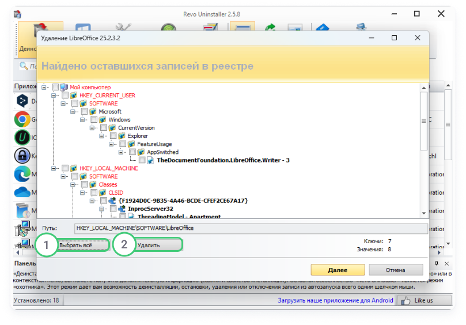Check the TheDocumentFoundation.LibreOffice.Writer - 3 checkbox
This screenshot has width=466, height=325.
142,160
